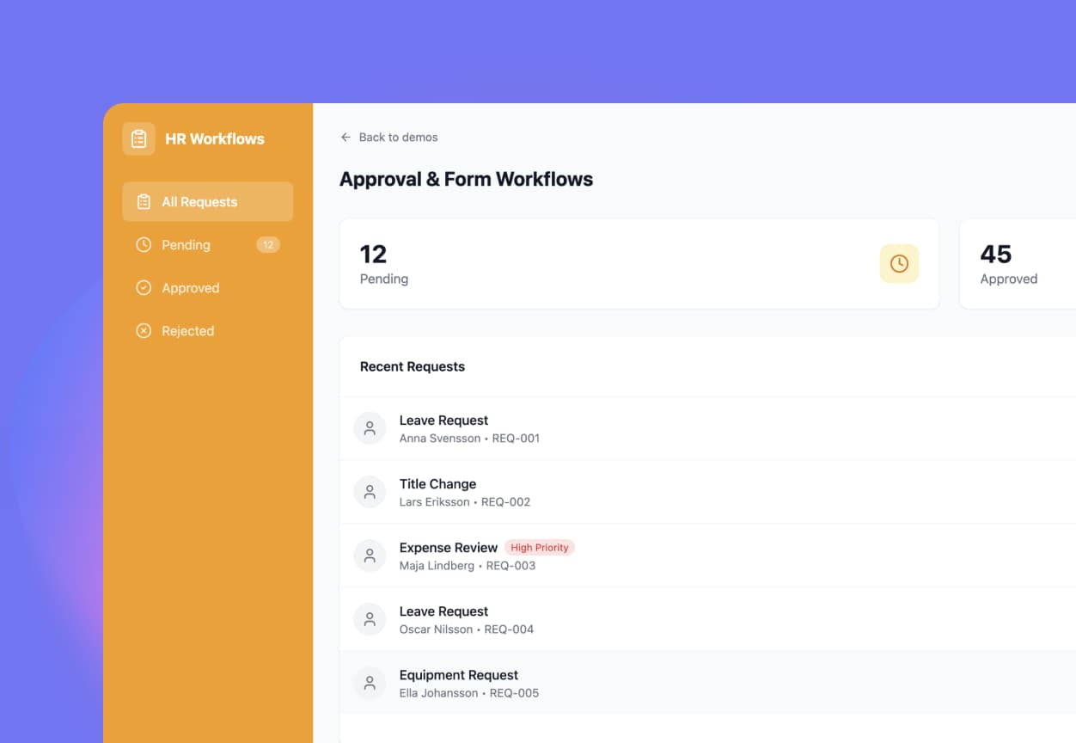The width and height of the screenshot is (1076, 743).
Task: Select the clock icon next to Pending
Action: [x=143, y=244]
